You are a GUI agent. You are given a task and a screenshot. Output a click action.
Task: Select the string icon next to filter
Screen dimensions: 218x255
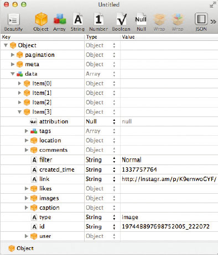coord(34,160)
